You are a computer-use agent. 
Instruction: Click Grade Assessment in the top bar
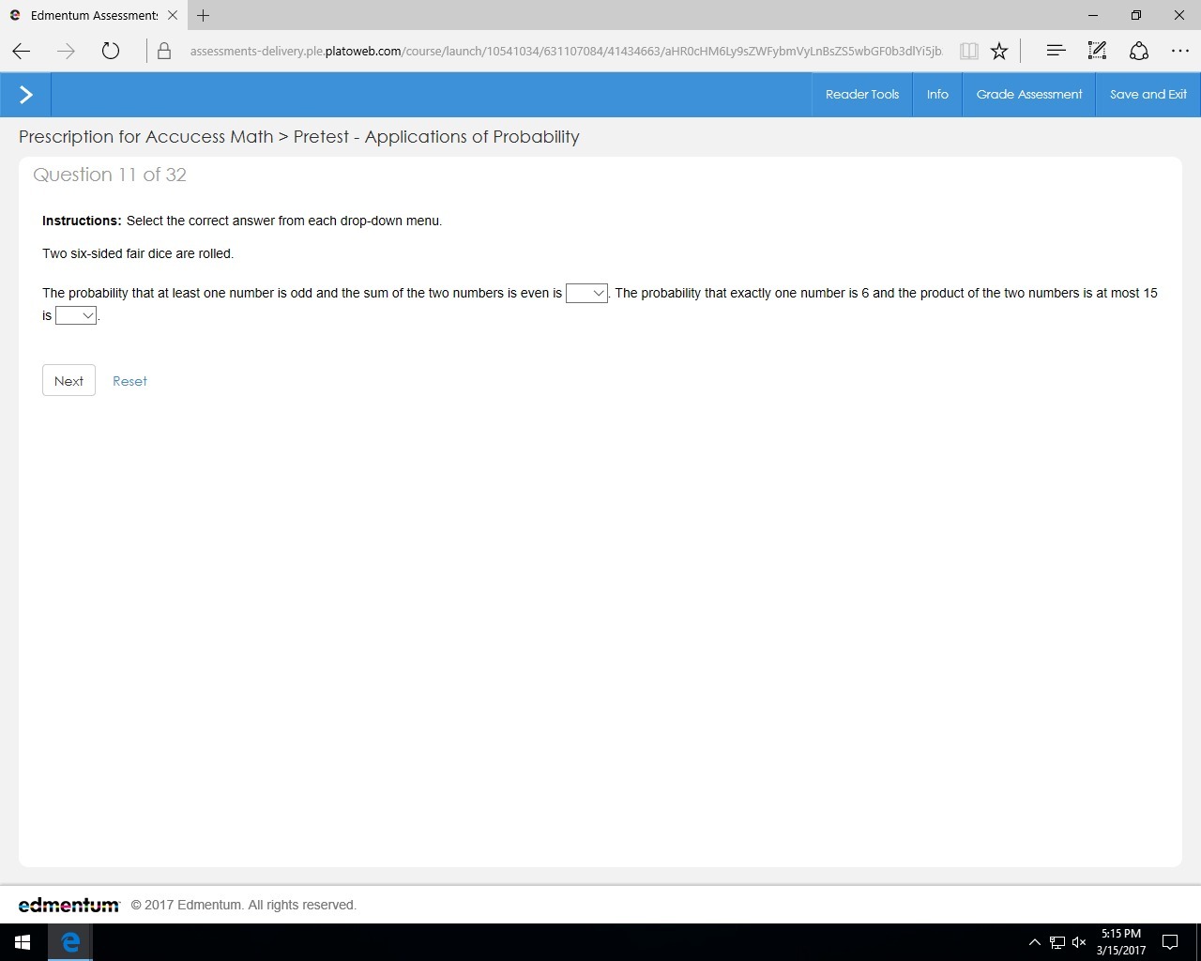click(1029, 95)
